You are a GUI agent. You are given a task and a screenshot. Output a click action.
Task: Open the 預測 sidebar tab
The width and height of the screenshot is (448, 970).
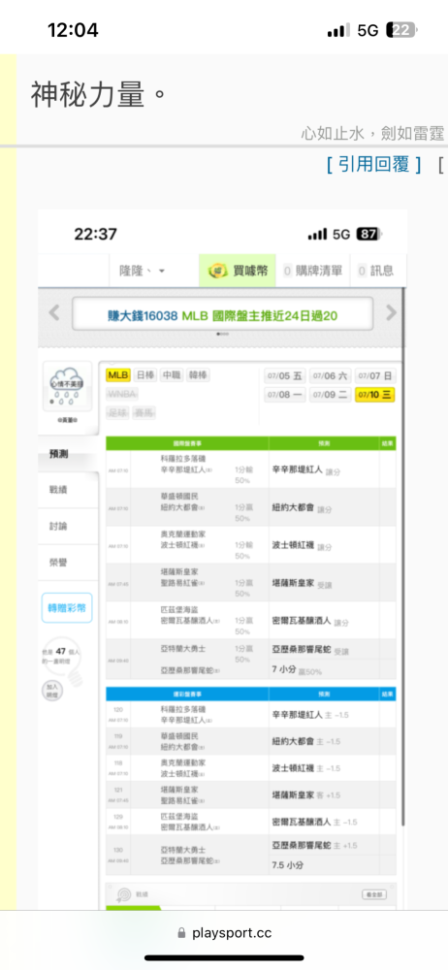(68, 454)
